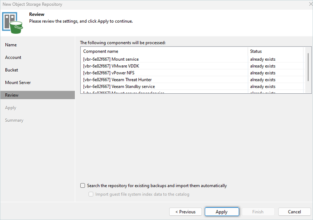The image size is (313, 220).
Task: Switch to the Bucket step
Action: click(12, 70)
